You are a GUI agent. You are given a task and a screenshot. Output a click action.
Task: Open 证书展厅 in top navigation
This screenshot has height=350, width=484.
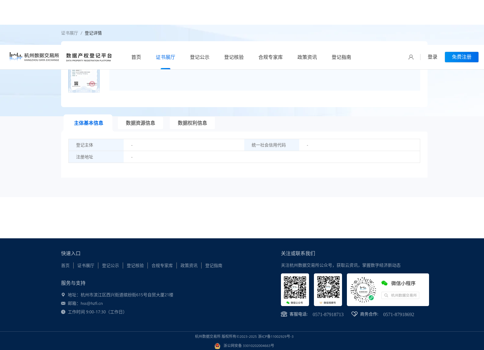(x=166, y=57)
